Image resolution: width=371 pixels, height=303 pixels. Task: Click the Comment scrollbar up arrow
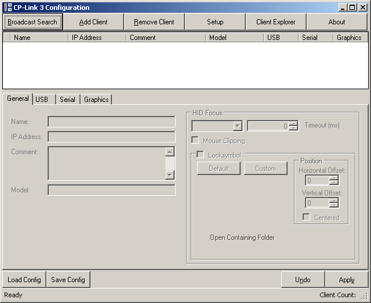coord(170,152)
